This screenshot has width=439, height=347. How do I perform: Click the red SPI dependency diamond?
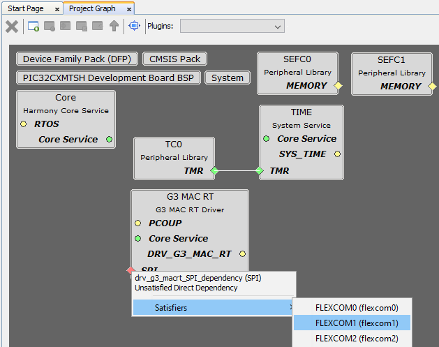coord(131,270)
